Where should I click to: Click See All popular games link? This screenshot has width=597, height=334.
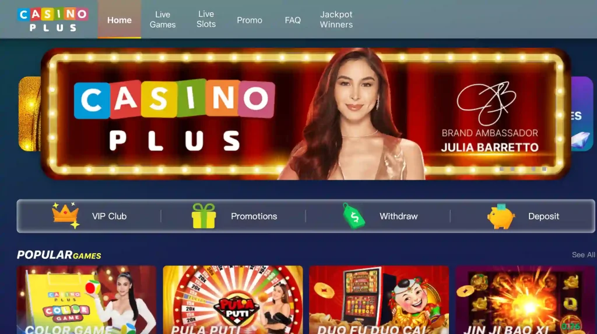coord(583,255)
